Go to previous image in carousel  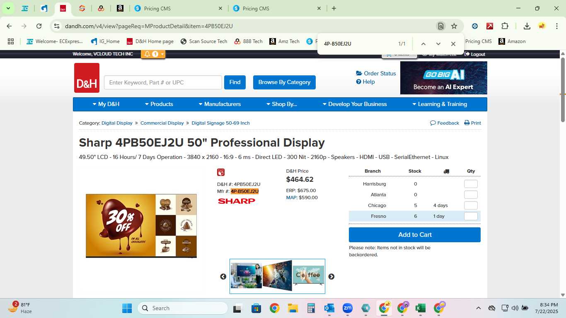(223, 277)
